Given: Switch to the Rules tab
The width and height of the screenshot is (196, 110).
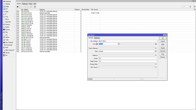Looking at the screenshot, I should tap(31, 4).
